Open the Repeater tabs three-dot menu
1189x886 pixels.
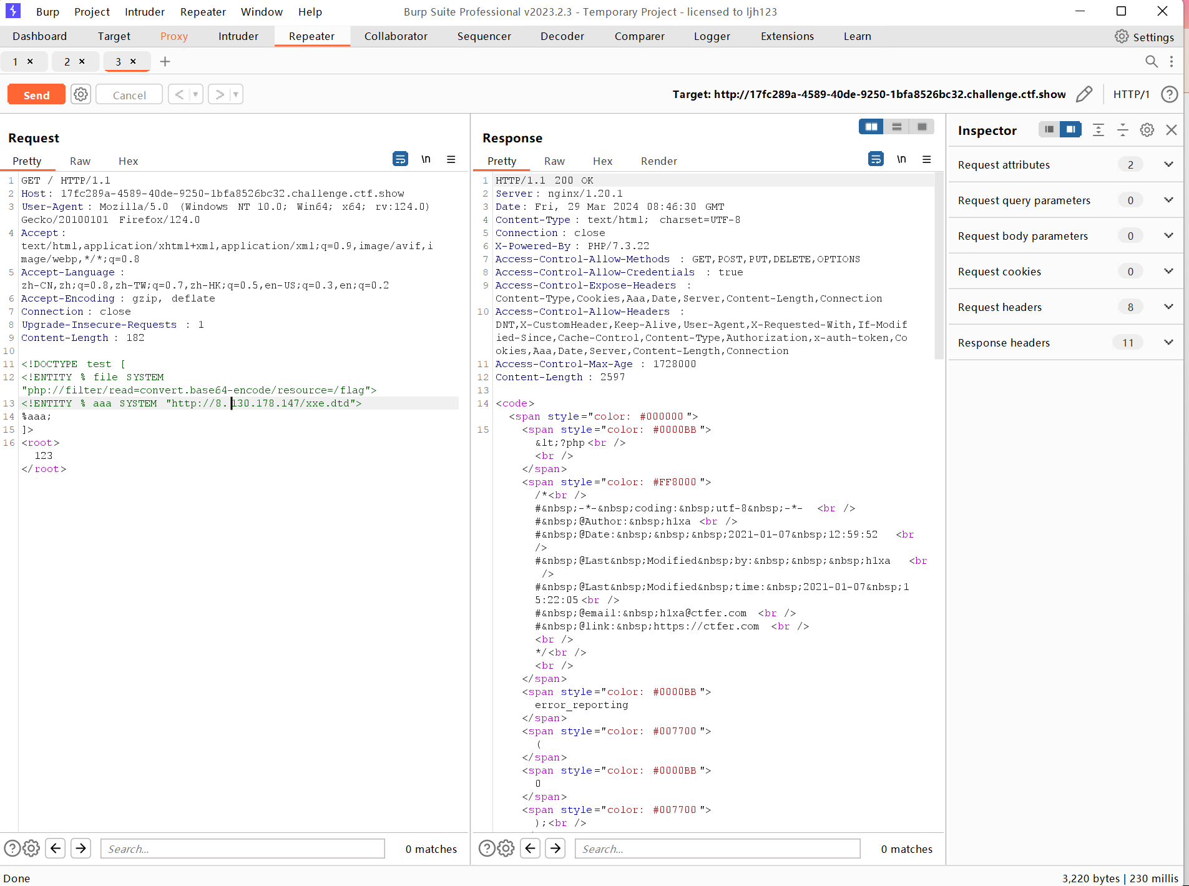(x=1172, y=61)
